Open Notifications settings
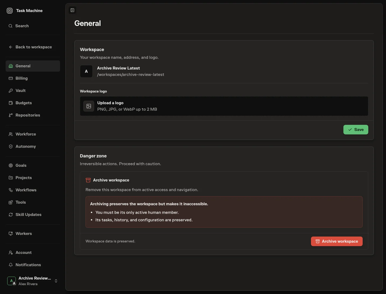 [33, 265]
